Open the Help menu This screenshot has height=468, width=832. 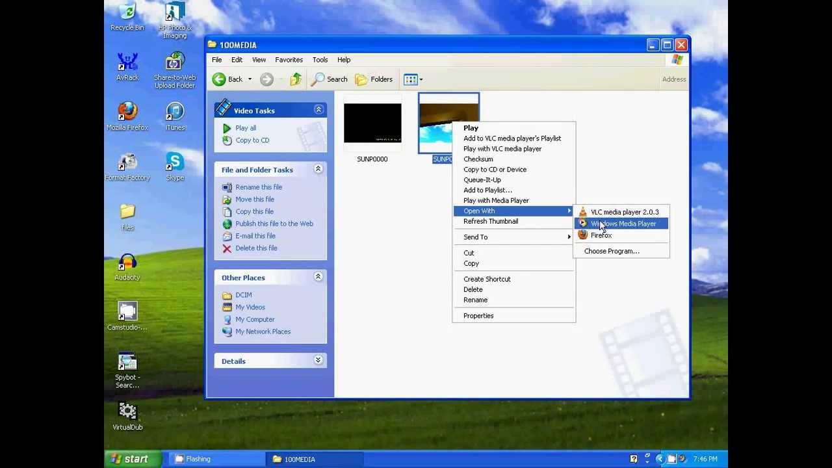[344, 60]
